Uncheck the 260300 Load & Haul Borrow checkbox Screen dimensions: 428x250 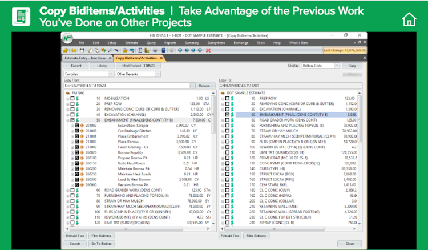76,179
